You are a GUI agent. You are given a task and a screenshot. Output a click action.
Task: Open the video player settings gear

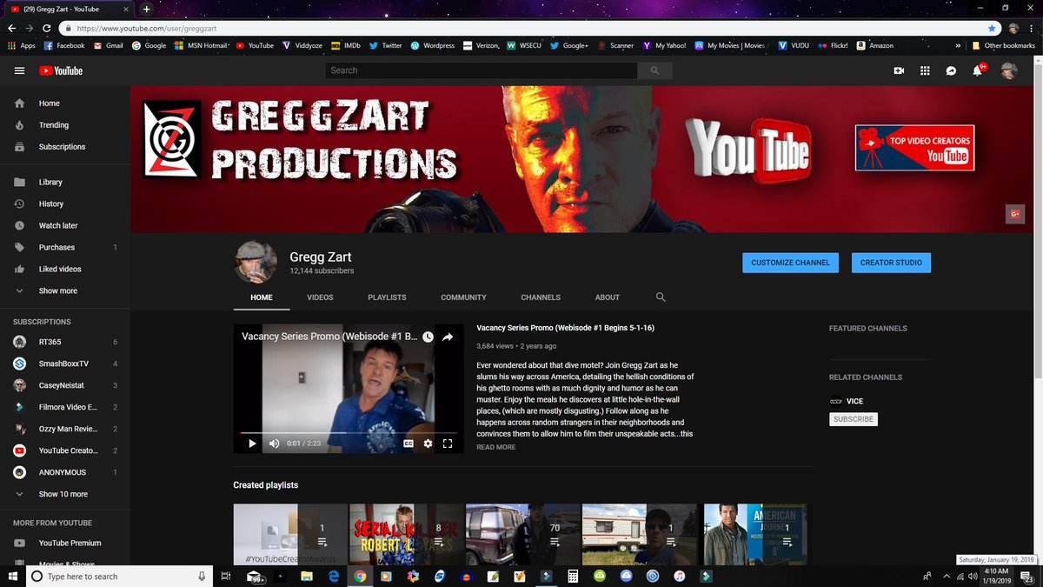(x=428, y=444)
